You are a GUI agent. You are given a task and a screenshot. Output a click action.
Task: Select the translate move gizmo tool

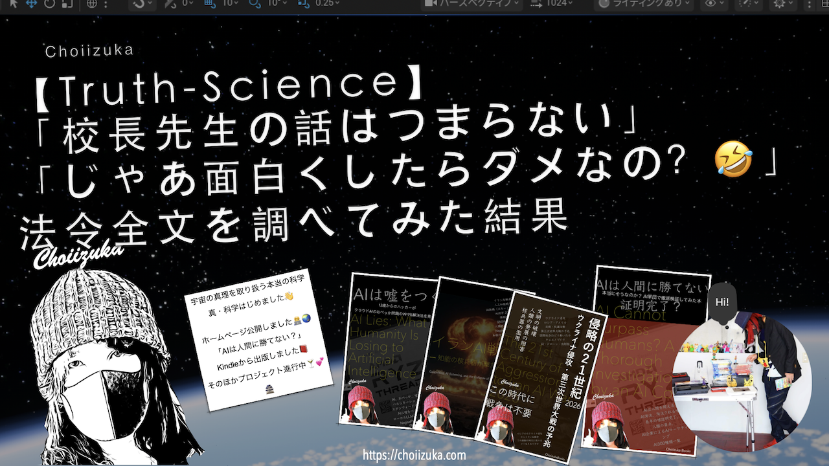[31, 3]
